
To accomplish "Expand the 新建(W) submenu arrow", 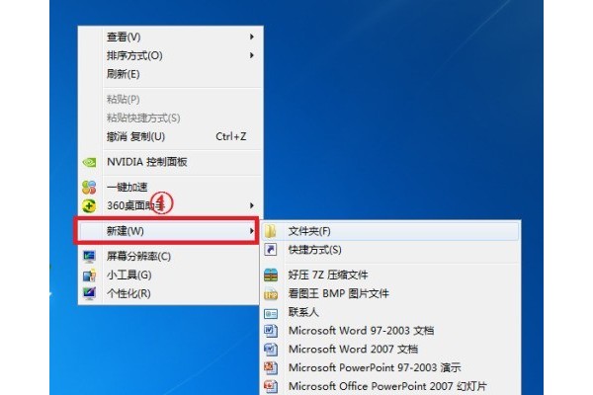I will [x=251, y=230].
